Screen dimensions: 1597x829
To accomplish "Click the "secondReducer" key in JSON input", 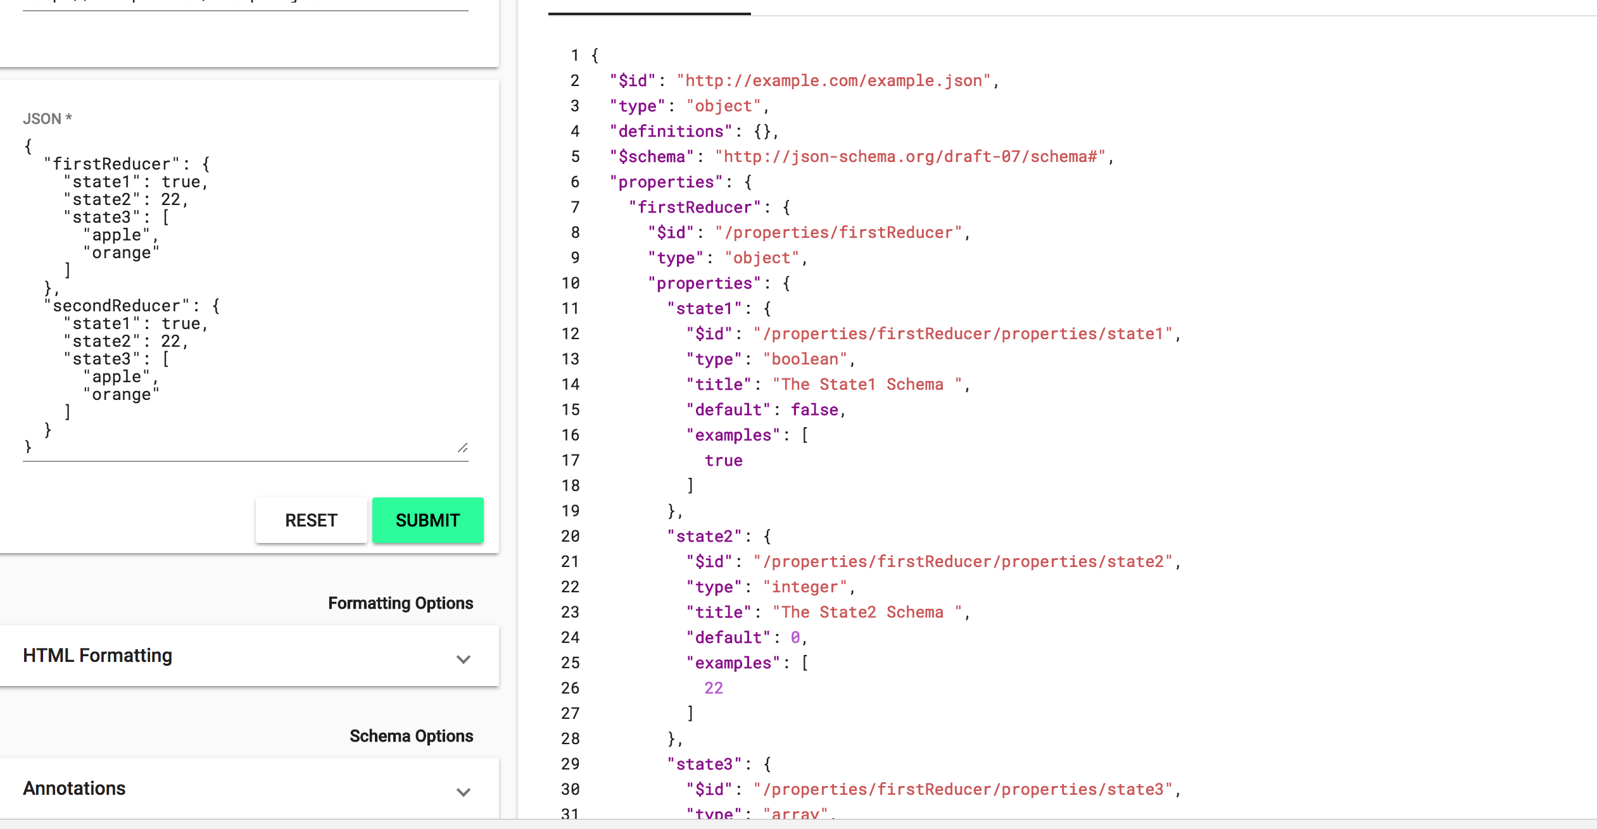I will click(x=117, y=306).
